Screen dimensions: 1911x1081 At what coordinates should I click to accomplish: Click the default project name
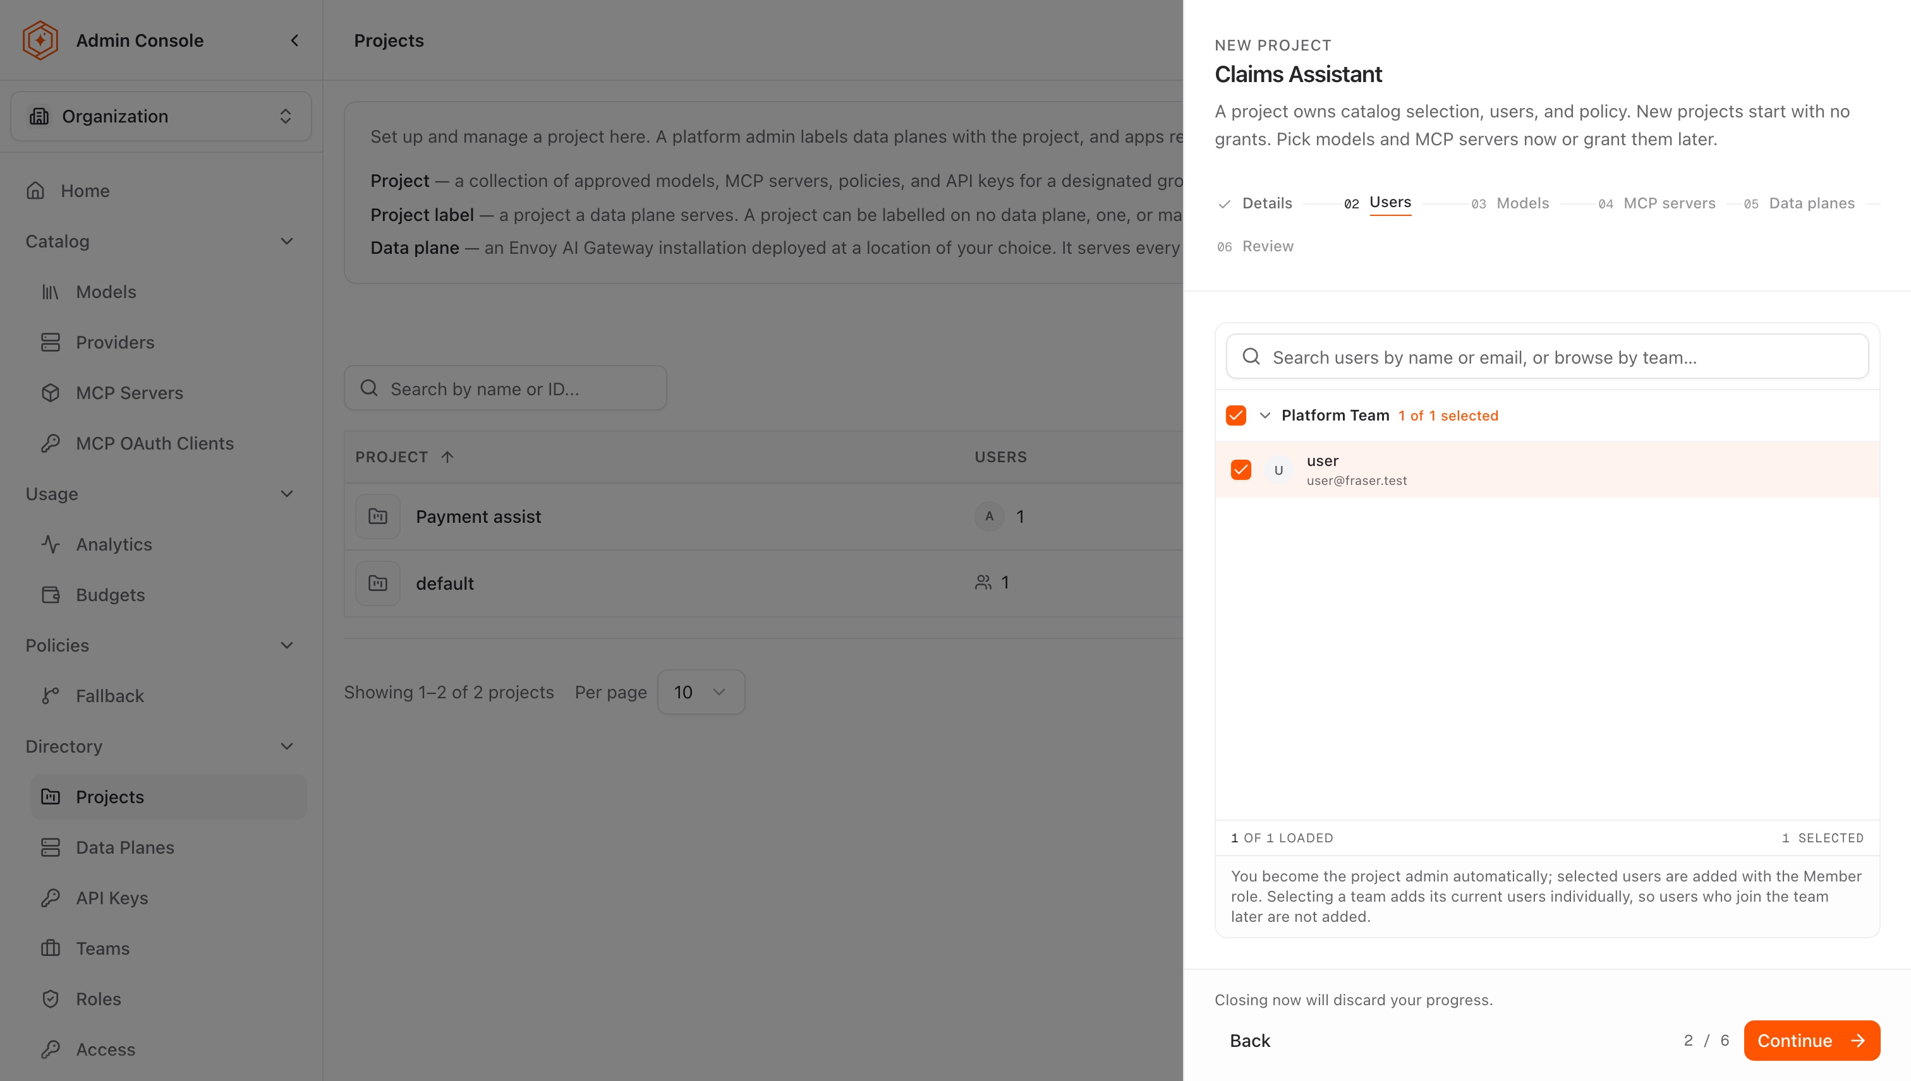pyautogui.click(x=445, y=583)
